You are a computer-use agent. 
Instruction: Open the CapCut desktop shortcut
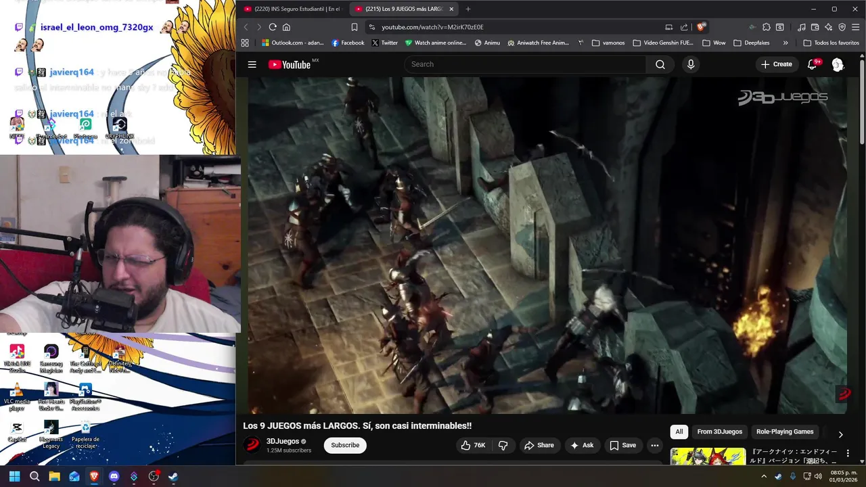click(17, 432)
